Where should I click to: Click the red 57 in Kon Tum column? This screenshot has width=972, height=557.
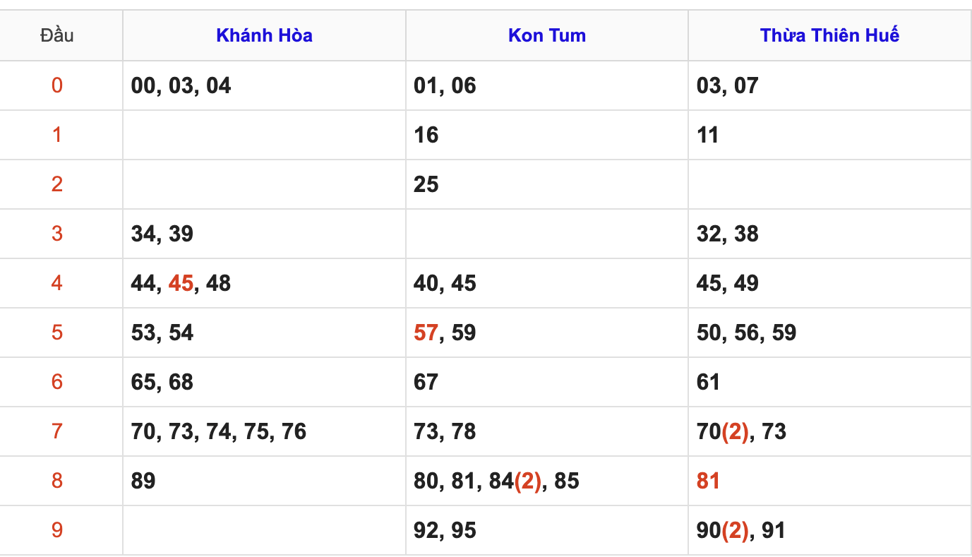(x=426, y=333)
